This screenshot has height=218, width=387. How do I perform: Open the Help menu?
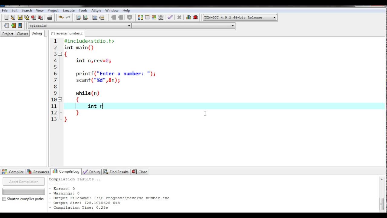[x=126, y=10]
